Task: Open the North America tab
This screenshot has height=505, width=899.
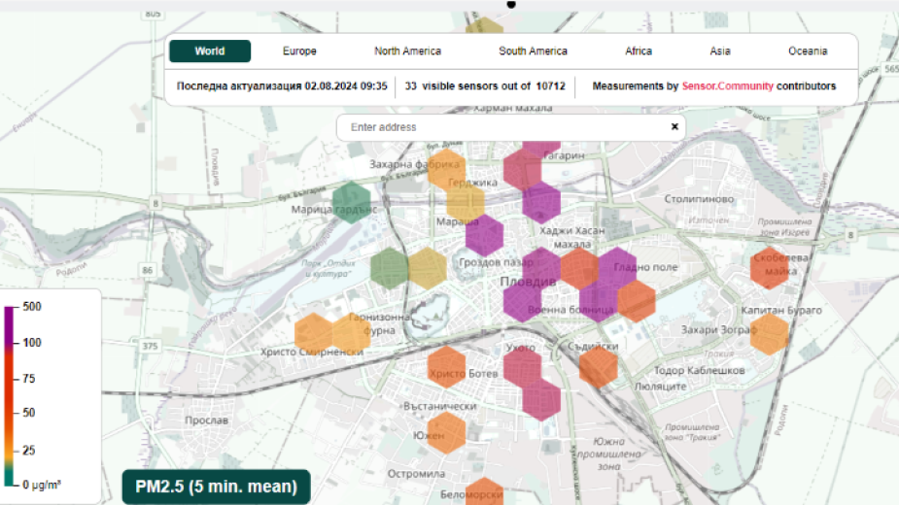Action: pyautogui.click(x=407, y=51)
